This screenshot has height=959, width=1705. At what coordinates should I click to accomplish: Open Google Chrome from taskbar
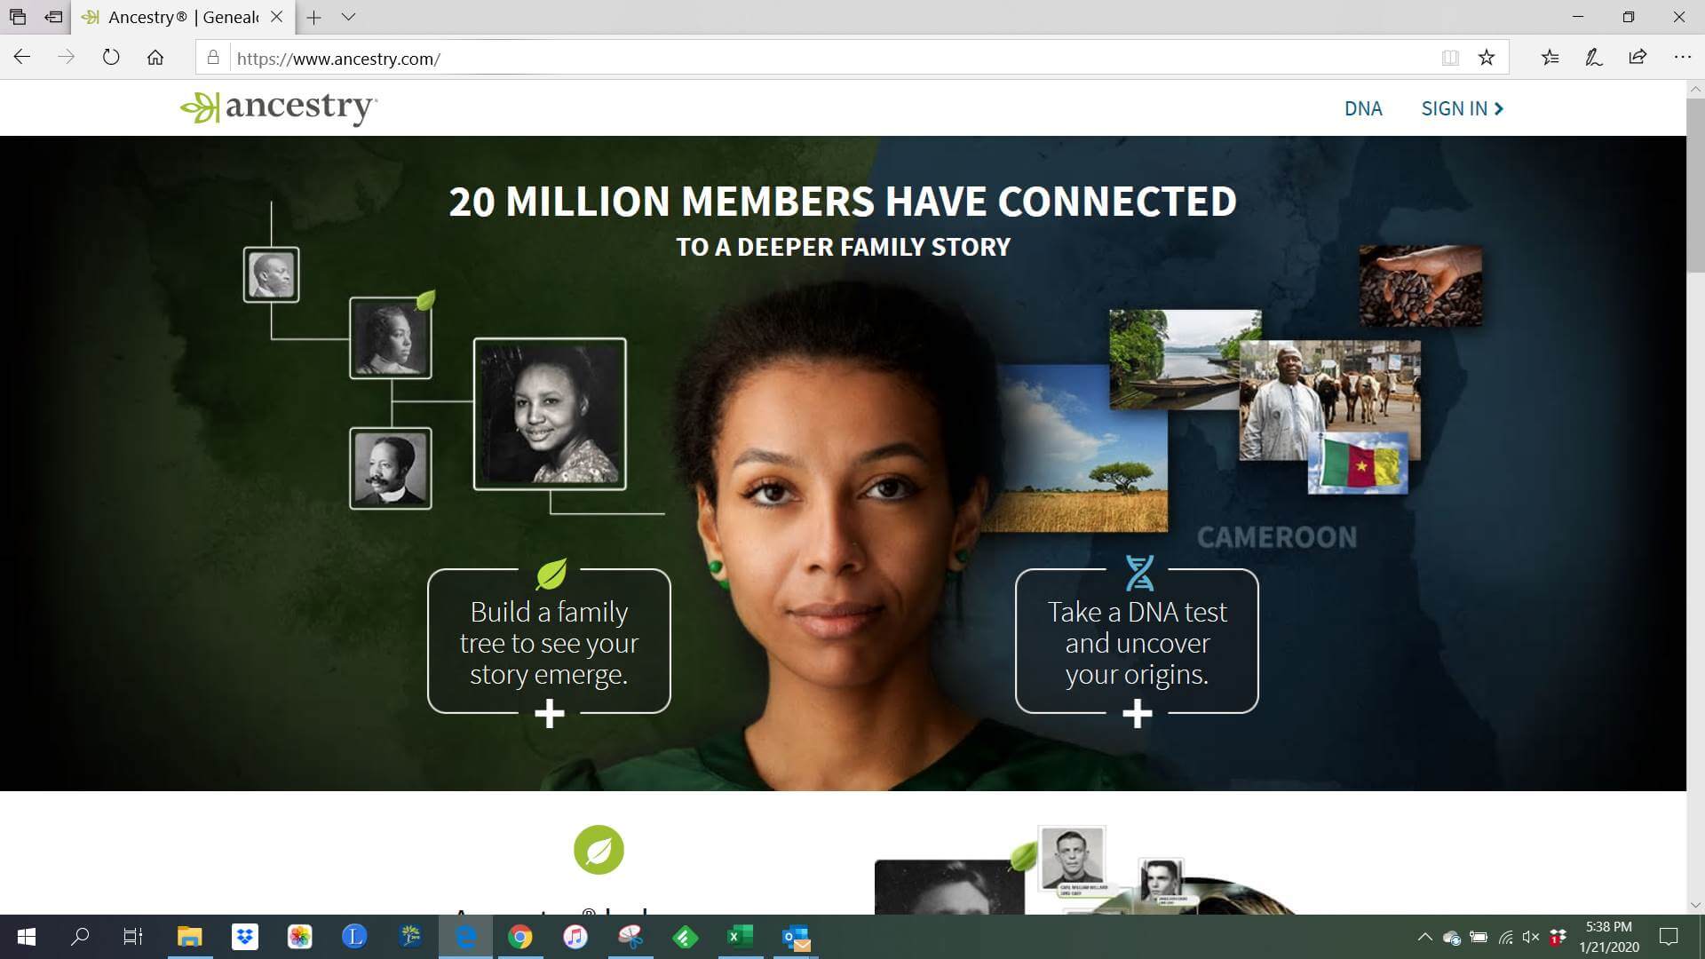(519, 937)
